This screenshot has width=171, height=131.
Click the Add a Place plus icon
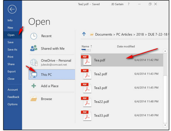pos(34,86)
